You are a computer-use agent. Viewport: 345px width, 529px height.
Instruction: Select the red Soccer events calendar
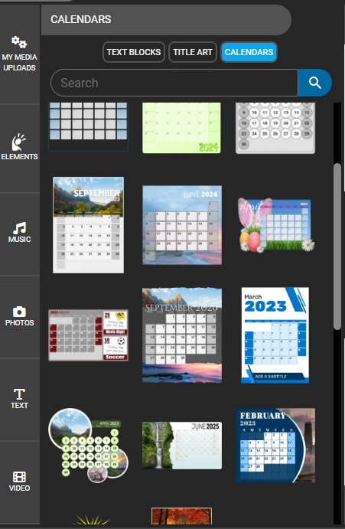coord(89,335)
